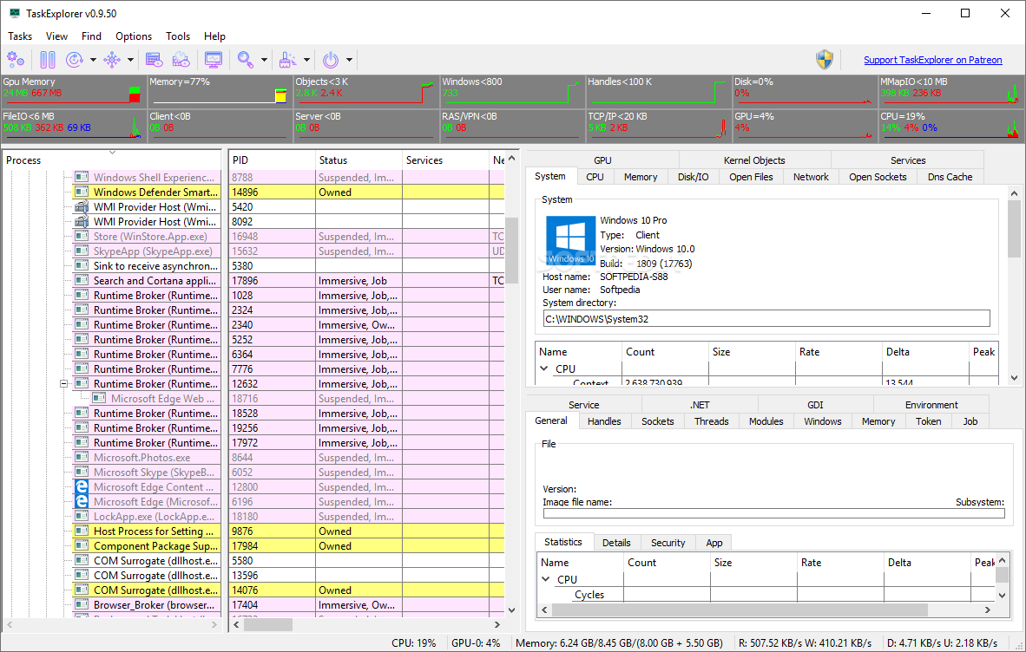Expand the CPU row in the Statistics list
The image size is (1026, 652).
(546, 577)
